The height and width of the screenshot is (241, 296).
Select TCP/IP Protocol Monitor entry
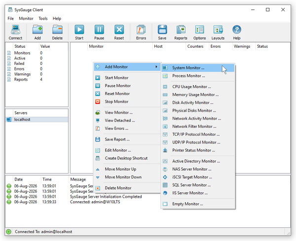(x=198, y=134)
